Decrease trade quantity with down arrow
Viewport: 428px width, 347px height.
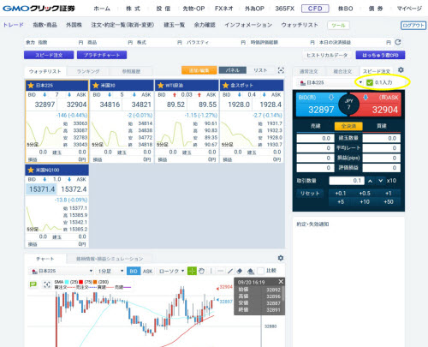click(x=380, y=181)
